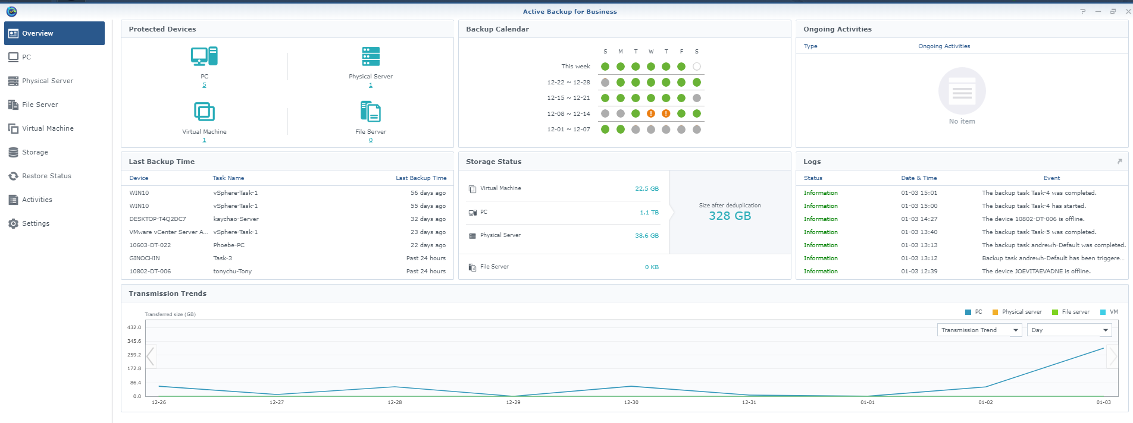
Task: Select log 'device JOEVITAEVADNE is offline'
Action: 962,272
